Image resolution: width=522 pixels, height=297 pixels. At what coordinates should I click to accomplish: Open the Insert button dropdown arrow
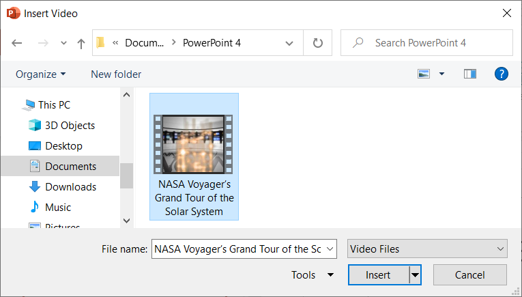(415, 275)
